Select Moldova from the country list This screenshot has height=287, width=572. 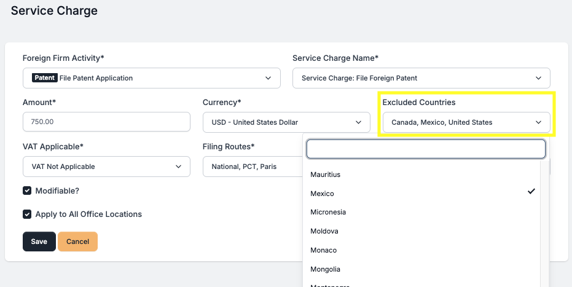click(x=324, y=231)
